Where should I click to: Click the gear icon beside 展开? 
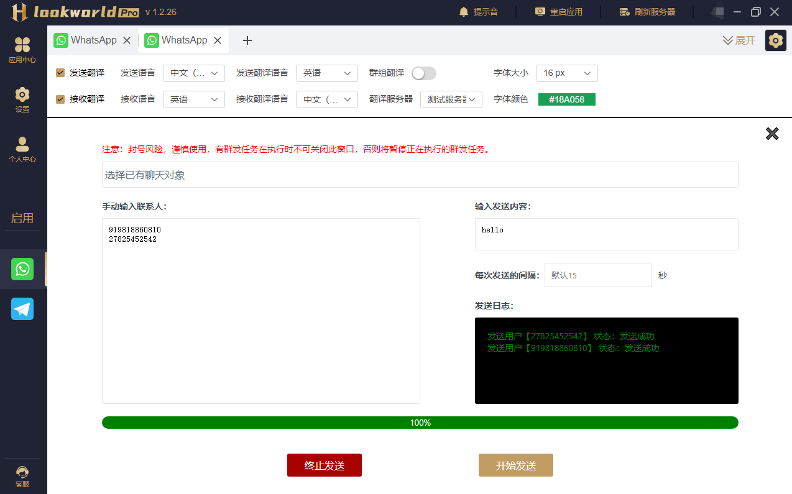775,40
